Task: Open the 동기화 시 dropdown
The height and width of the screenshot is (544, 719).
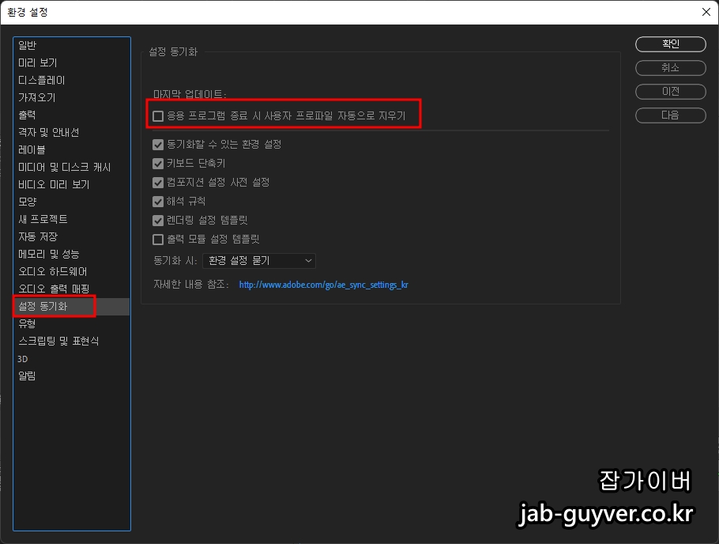Action: pos(259,261)
